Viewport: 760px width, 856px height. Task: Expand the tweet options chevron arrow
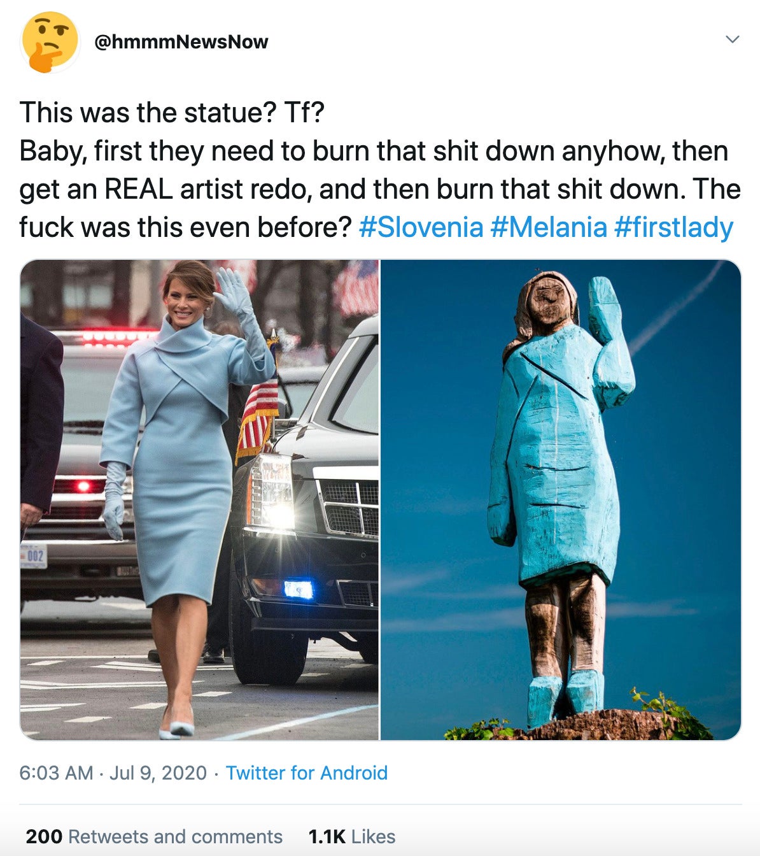coord(733,39)
